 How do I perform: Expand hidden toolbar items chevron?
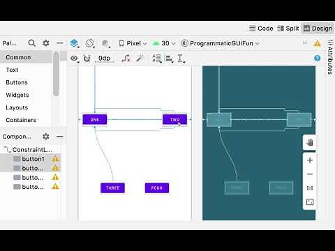click(304, 43)
